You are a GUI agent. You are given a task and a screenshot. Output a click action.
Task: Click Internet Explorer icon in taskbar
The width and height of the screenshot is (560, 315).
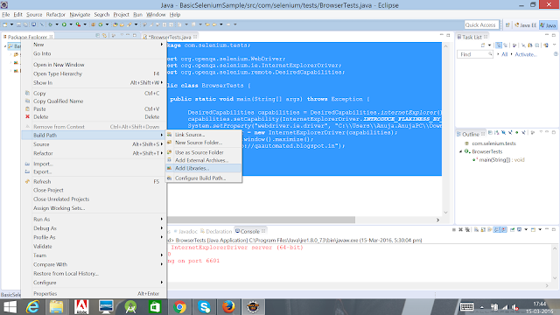click(x=32, y=307)
